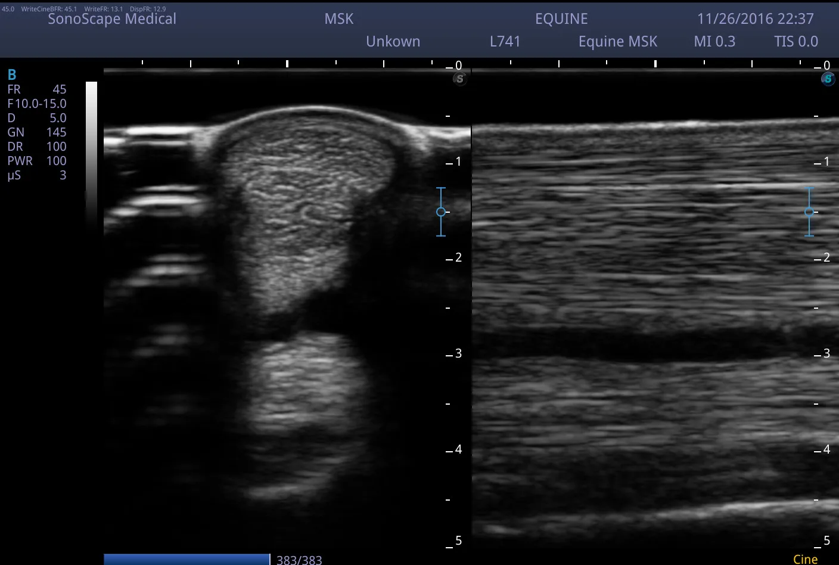The height and width of the screenshot is (565, 839).
Task: Click the DispFR: 12.9 debug text
Action: 148,9
